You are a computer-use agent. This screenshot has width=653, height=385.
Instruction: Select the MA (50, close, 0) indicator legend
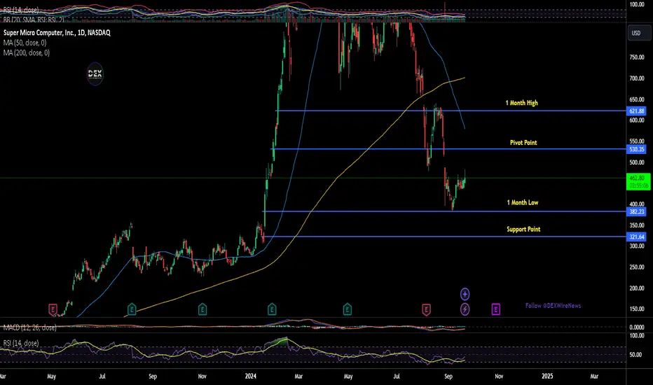point(25,43)
